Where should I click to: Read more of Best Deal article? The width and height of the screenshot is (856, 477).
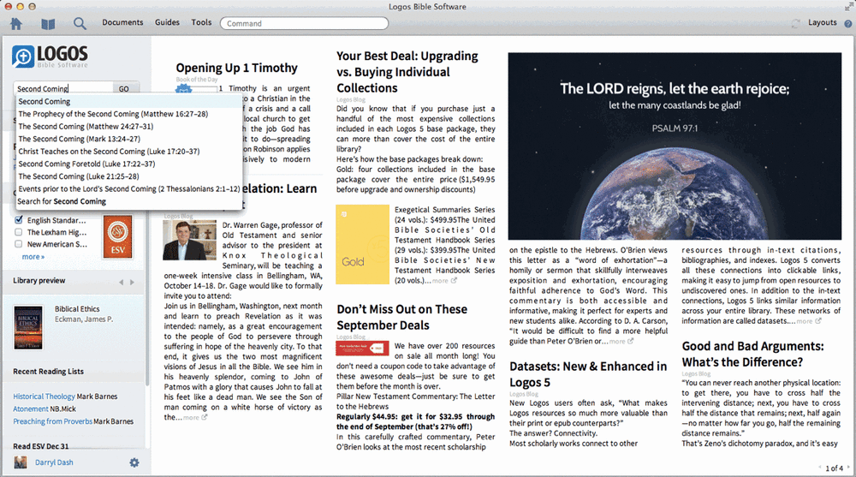(440, 281)
